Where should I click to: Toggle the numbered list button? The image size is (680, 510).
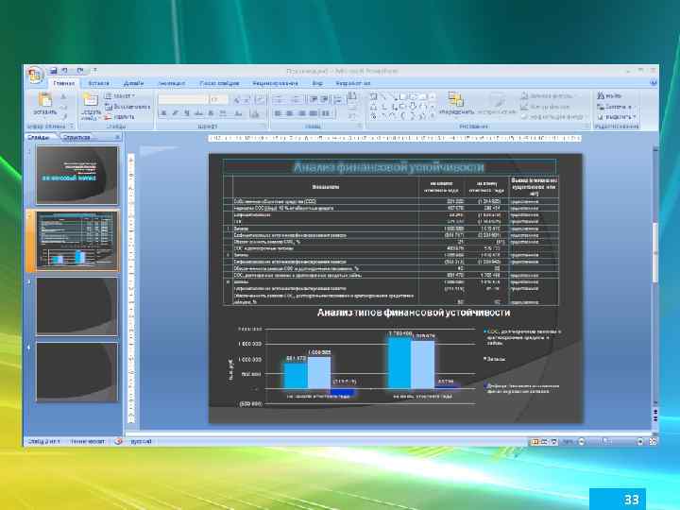[x=297, y=99]
